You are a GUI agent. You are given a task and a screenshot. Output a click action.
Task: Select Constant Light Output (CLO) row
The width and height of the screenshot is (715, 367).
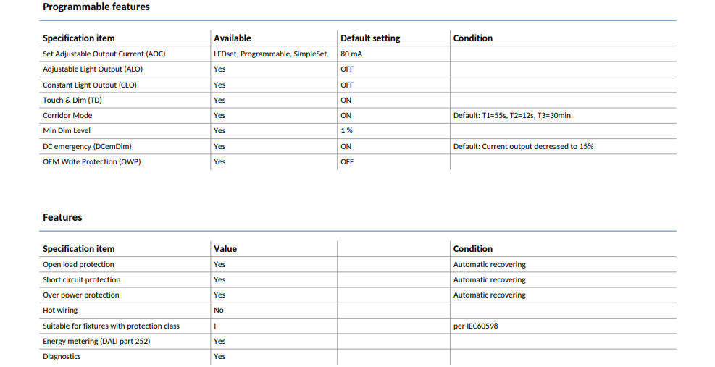pos(358,85)
